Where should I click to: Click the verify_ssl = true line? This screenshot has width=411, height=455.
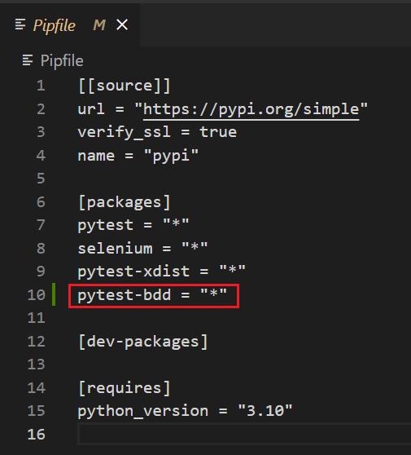point(157,132)
